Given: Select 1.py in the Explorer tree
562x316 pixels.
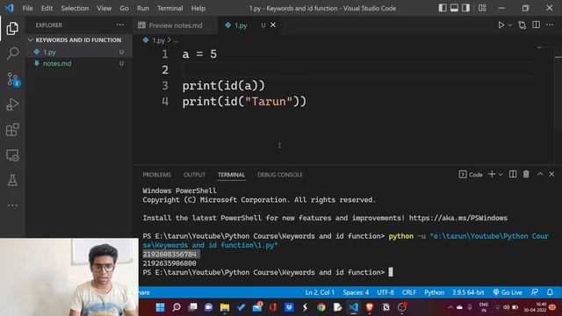Looking at the screenshot, I should tap(78, 52).
